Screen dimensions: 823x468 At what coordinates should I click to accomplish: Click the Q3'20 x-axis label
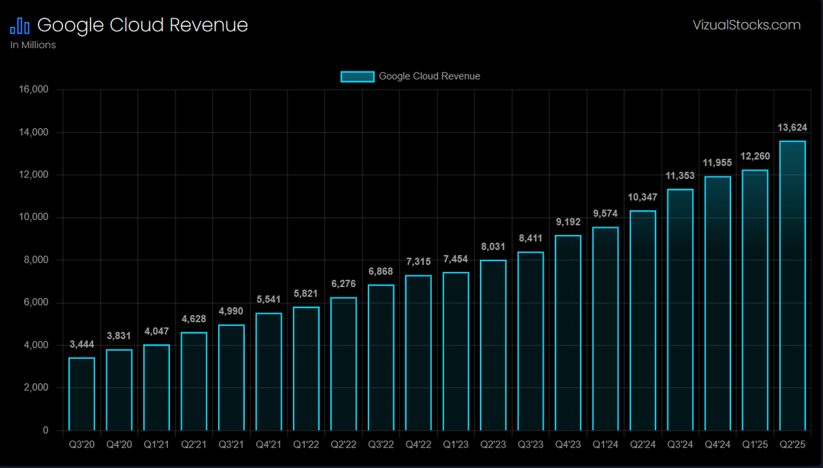(x=82, y=445)
